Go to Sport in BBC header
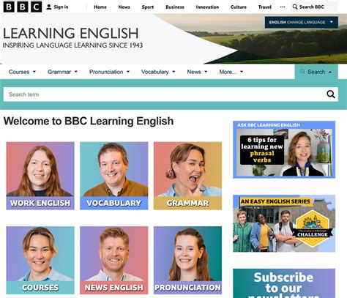Image resolution: width=347 pixels, height=298 pixels. 148,7
